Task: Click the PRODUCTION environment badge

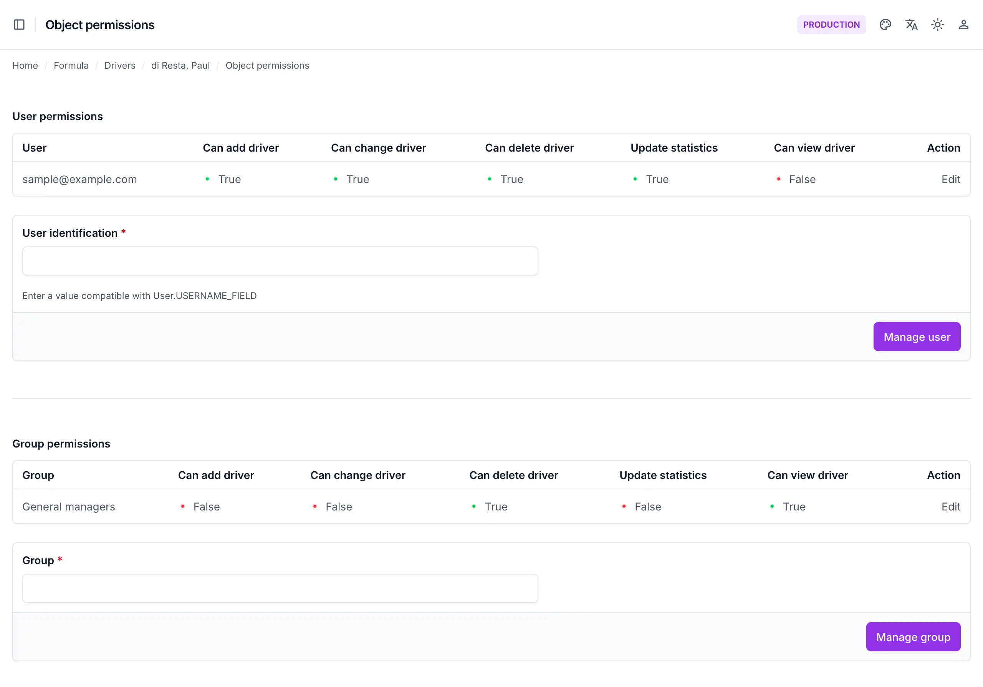Action: pyautogui.click(x=831, y=25)
